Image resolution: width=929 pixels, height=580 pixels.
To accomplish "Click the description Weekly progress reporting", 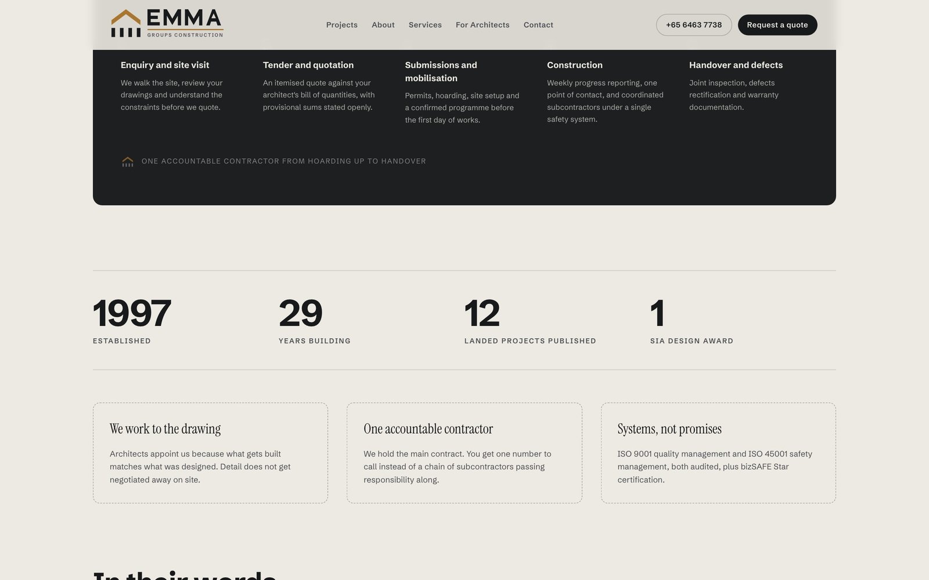I will 605,101.
